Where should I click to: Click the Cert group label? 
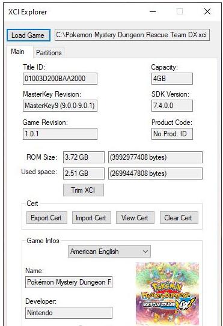32,204
